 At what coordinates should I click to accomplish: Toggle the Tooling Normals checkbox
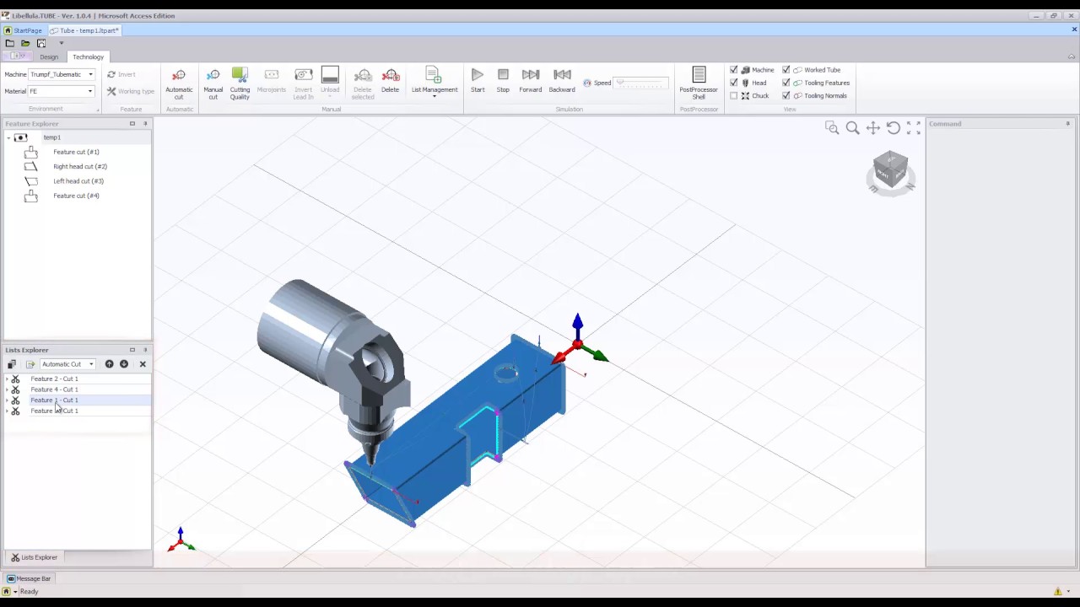(786, 95)
